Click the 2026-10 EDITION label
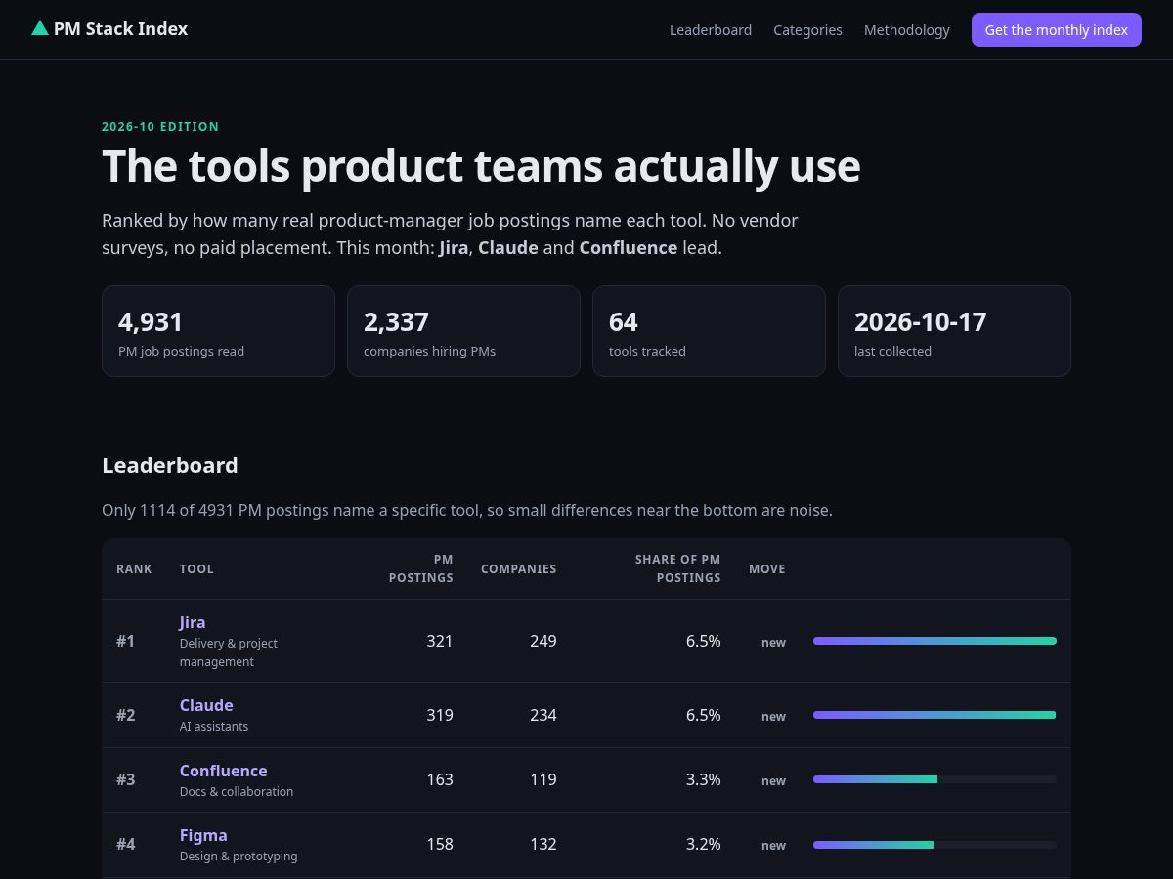 160,126
